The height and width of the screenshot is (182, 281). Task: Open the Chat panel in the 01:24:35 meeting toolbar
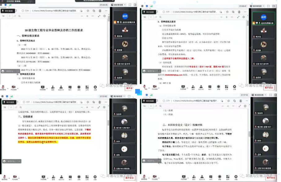click(x=70, y=87)
